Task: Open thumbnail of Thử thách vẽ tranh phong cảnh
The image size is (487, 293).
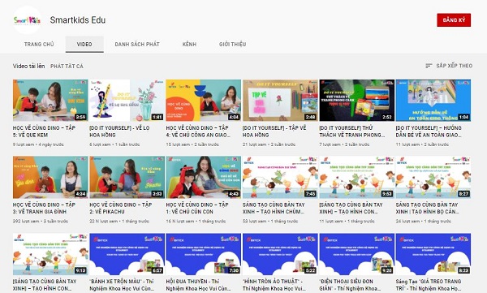Action: (357, 101)
